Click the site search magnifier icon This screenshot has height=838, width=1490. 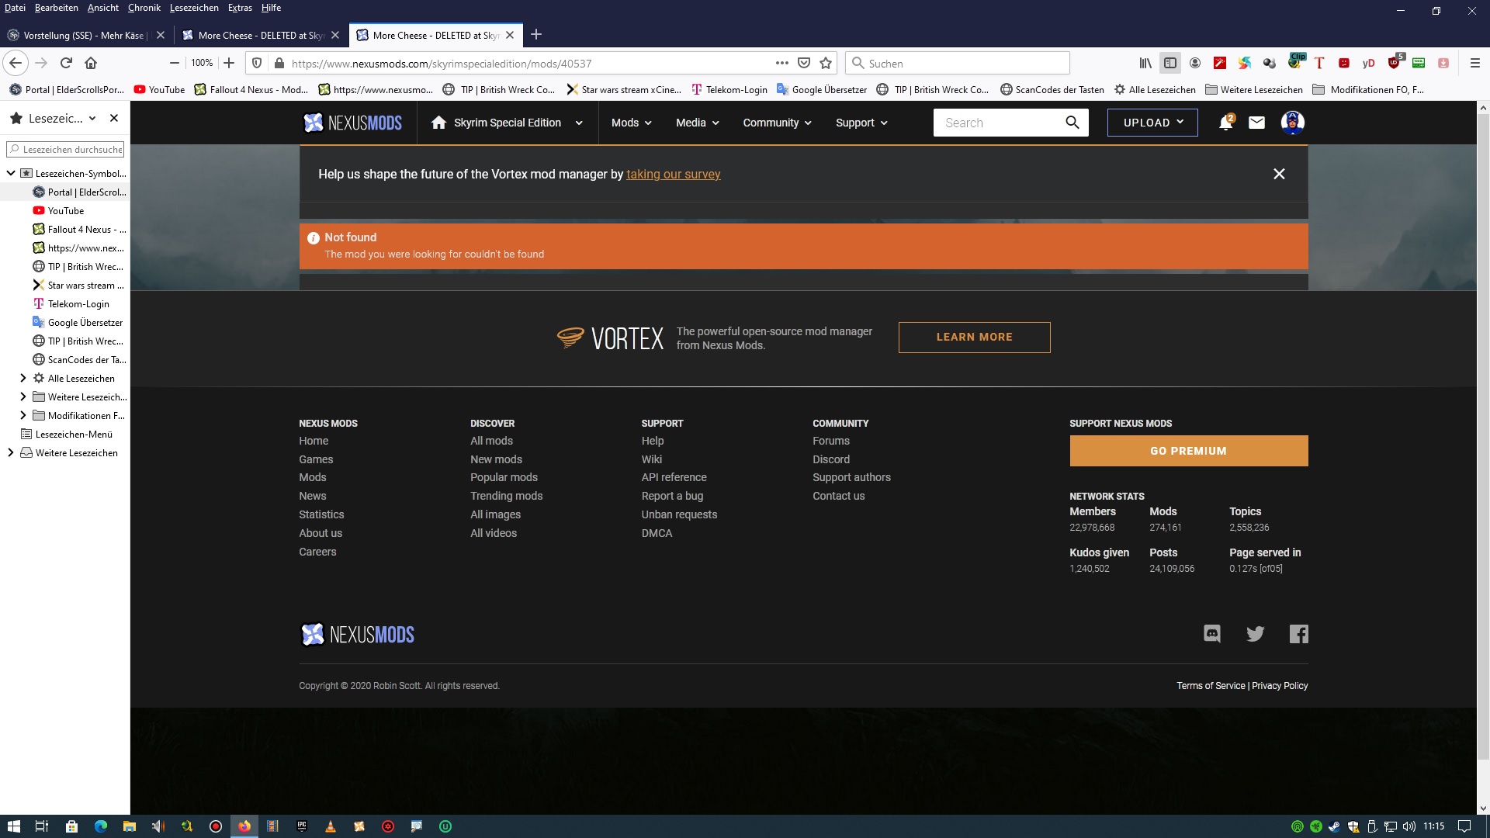point(1072,123)
